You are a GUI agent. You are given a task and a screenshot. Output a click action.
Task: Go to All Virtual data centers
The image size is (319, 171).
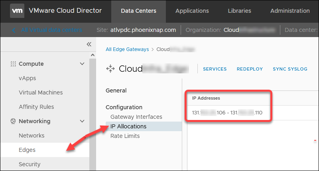(52, 30)
